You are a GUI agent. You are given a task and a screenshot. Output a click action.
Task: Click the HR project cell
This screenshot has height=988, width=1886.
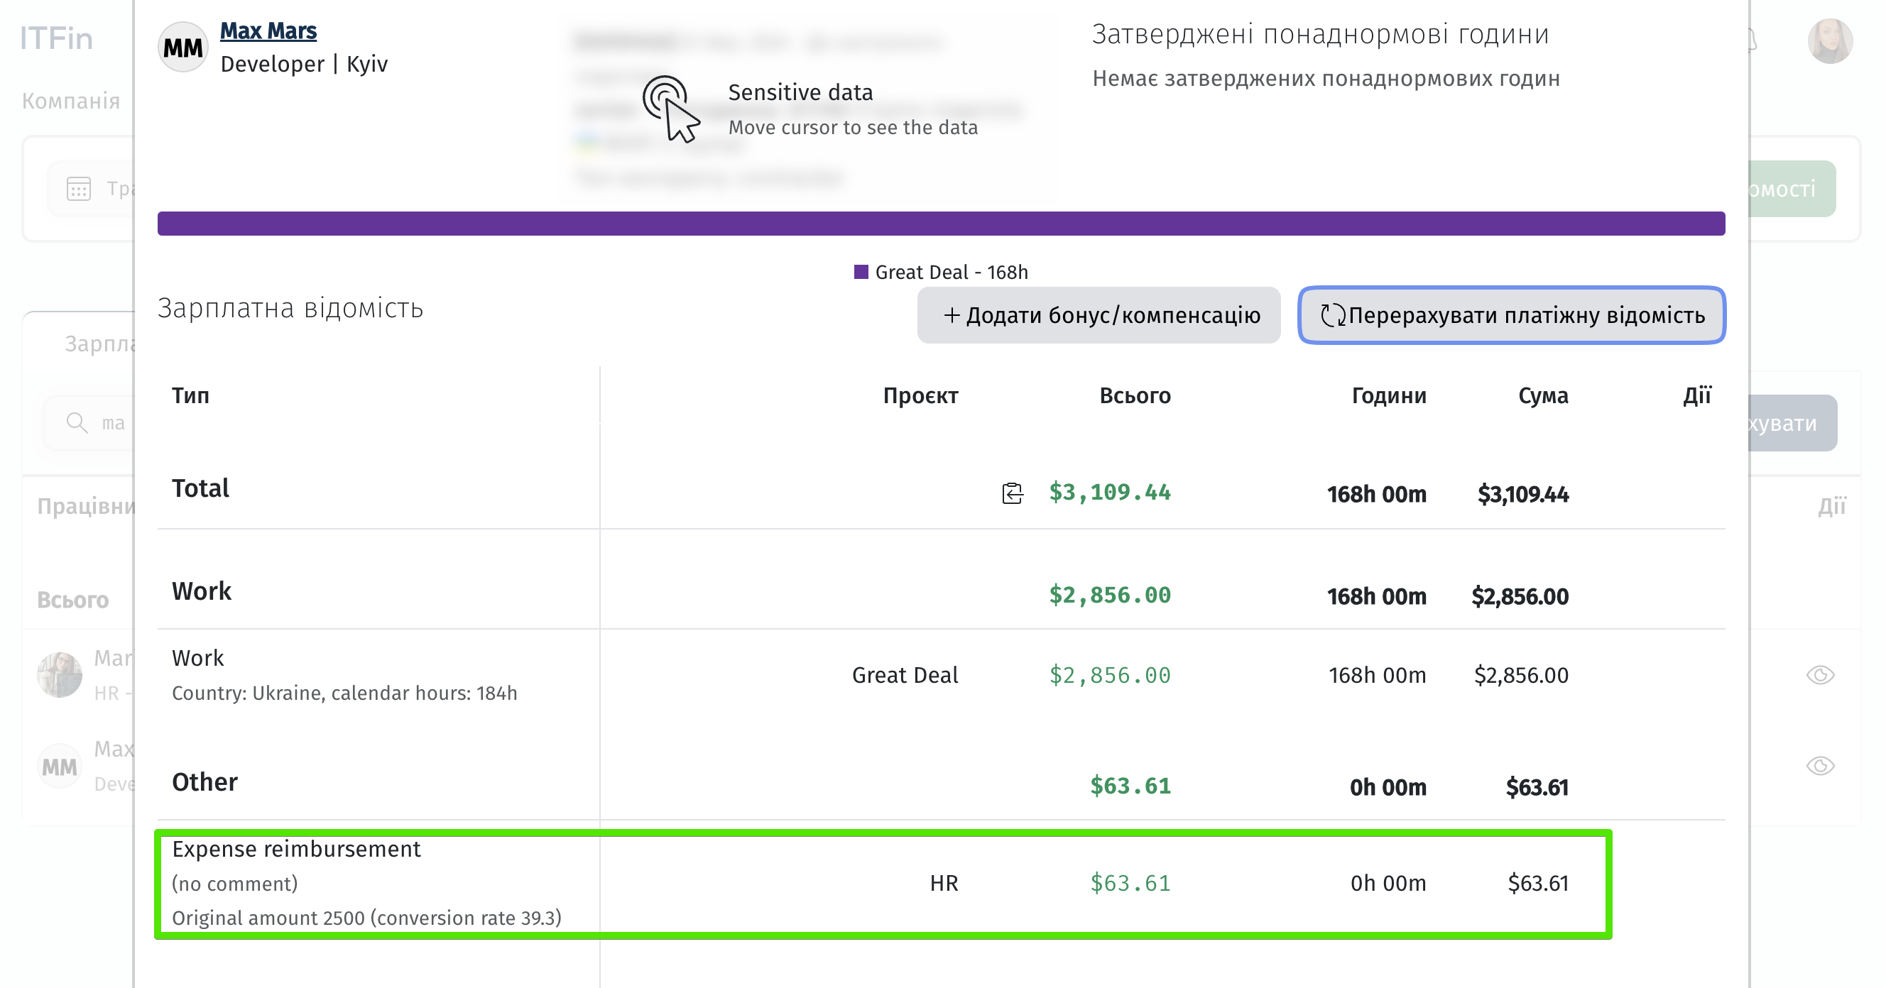point(944,884)
